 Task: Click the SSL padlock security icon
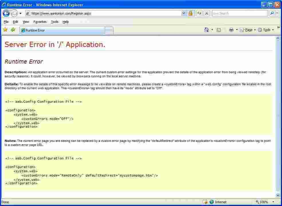tap(191, 13)
